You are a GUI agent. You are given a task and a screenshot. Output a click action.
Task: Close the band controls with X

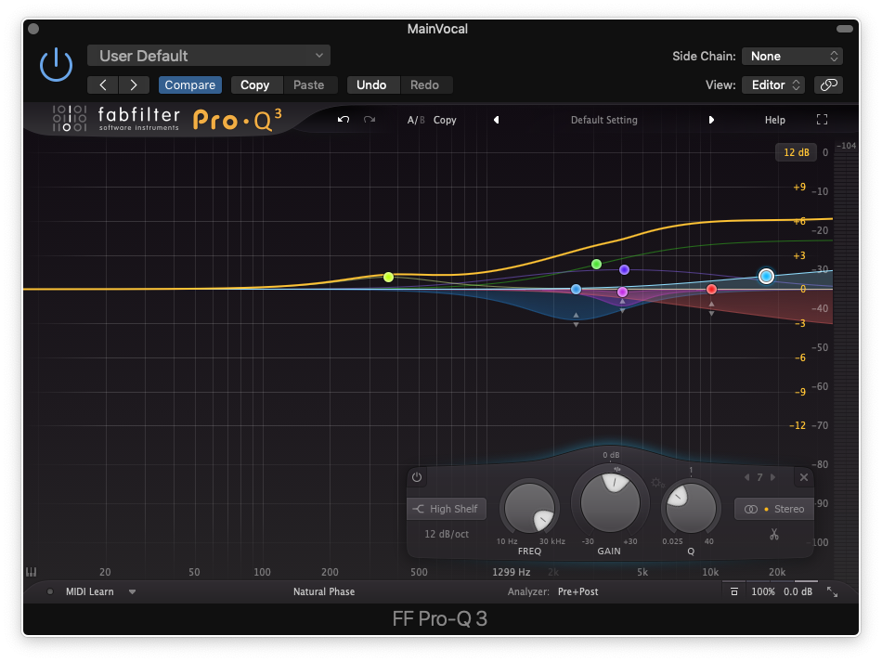pyautogui.click(x=804, y=477)
